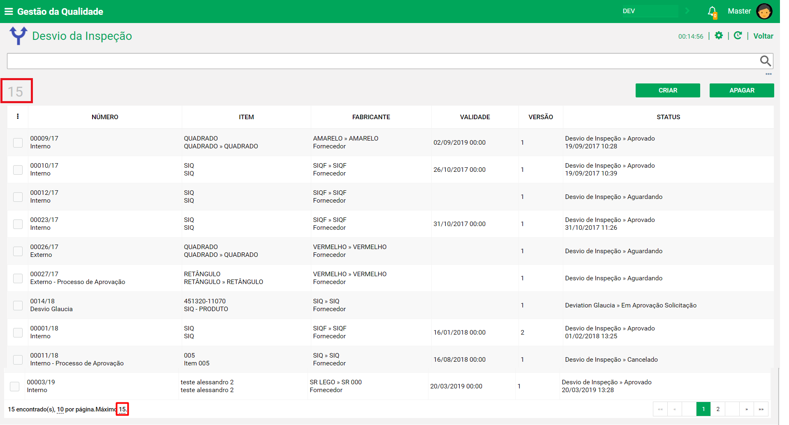Go to previous page arrow
The height and width of the screenshot is (425, 789).
(x=675, y=409)
